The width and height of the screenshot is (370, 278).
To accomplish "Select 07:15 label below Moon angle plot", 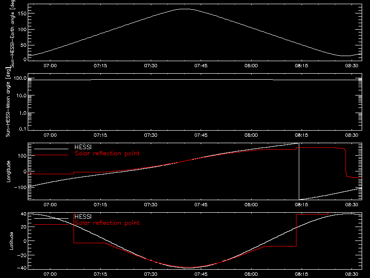I will 100,135.
